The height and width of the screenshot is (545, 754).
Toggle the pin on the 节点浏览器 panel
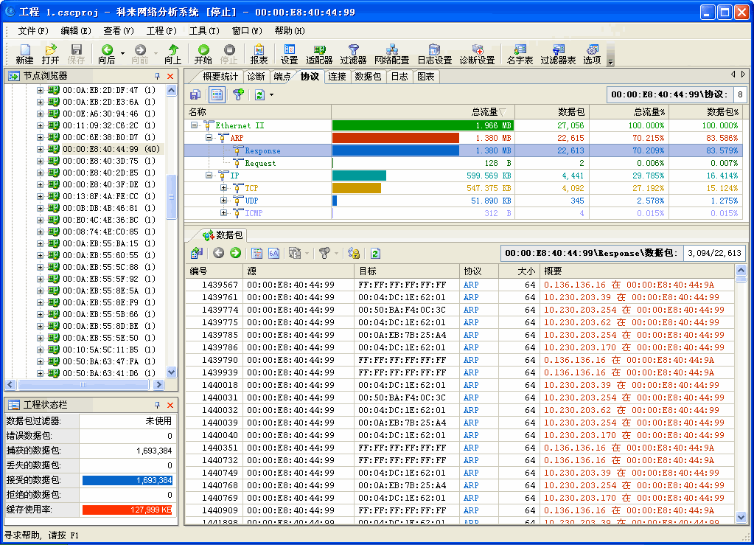click(x=157, y=76)
